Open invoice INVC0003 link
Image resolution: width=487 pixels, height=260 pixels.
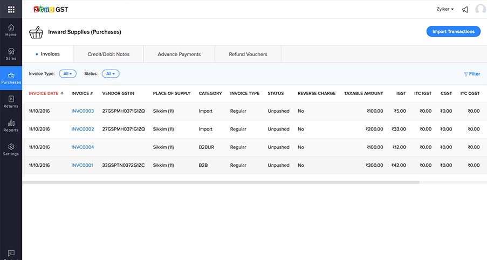[83, 111]
